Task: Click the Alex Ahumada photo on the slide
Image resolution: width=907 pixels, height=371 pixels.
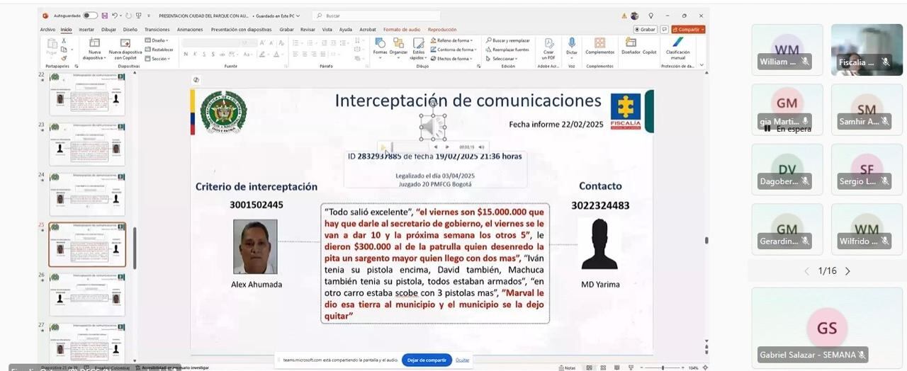Action: 255,246
